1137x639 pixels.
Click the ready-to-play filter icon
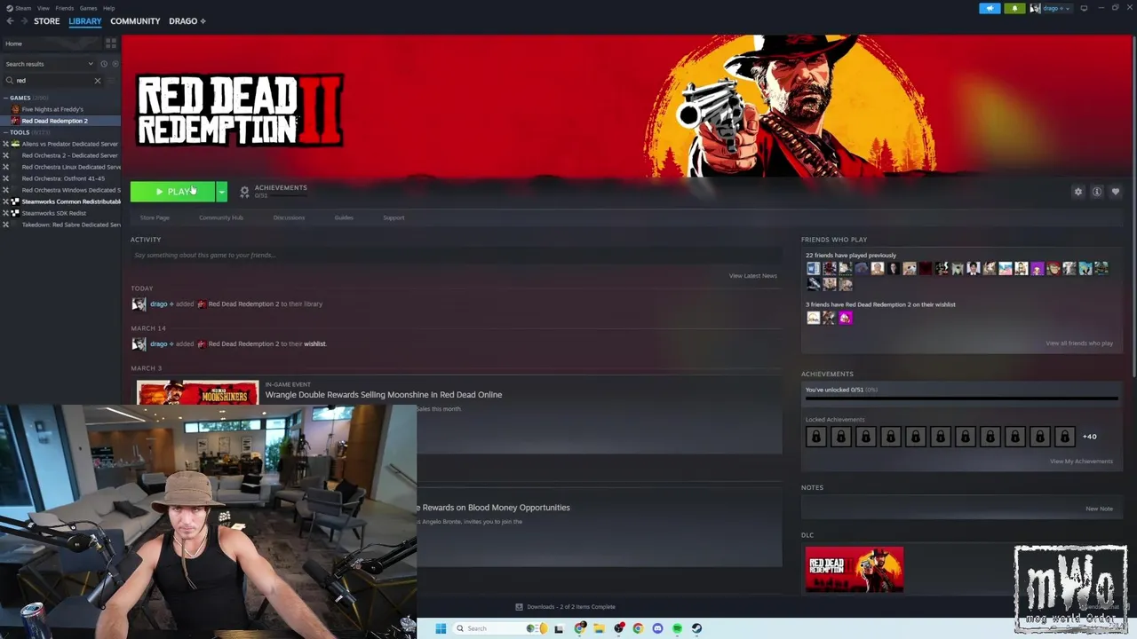[115, 64]
